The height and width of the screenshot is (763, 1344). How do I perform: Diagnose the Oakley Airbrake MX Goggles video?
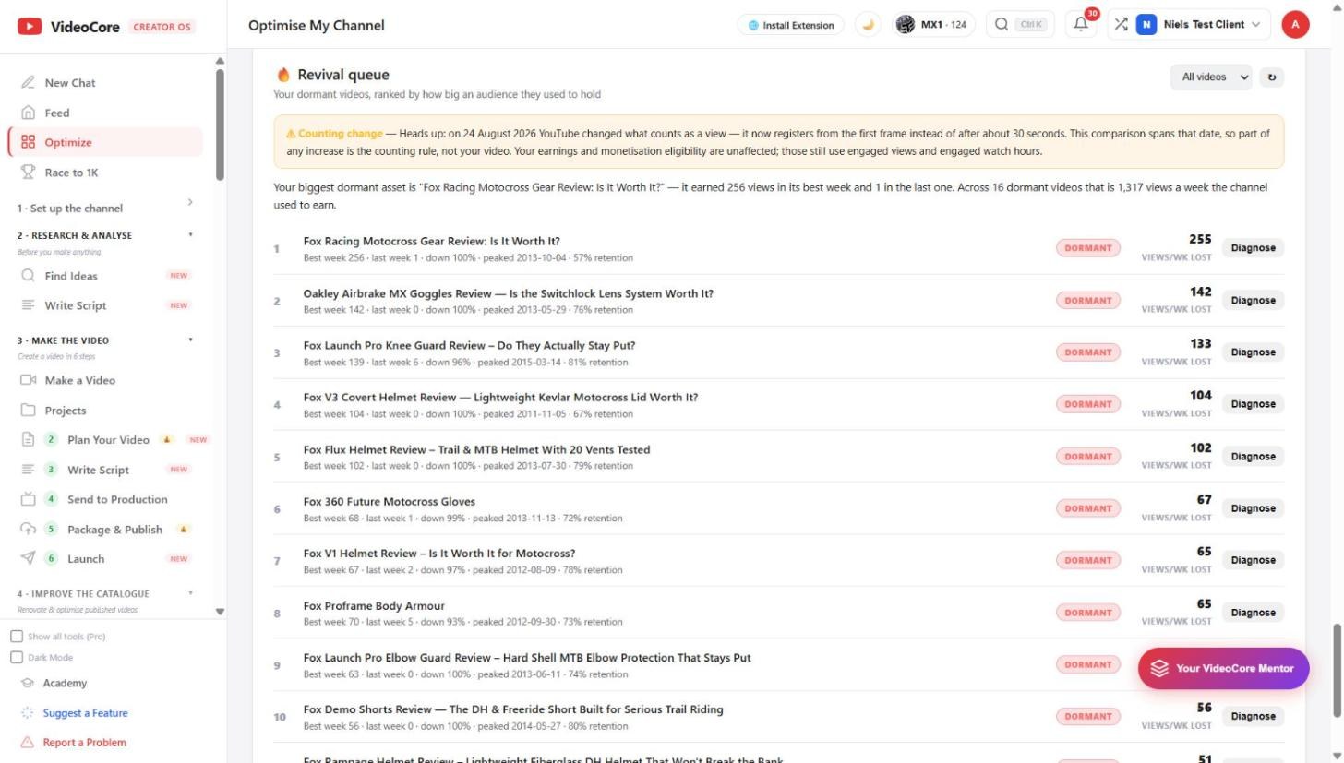click(1253, 300)
